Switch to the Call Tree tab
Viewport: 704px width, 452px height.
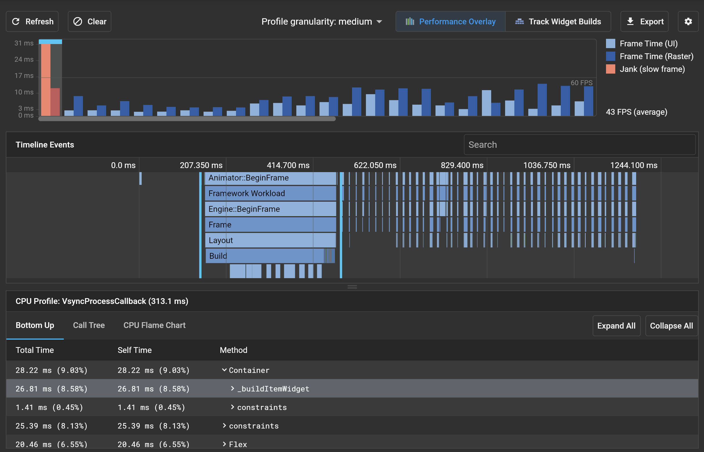pyautogui.click(x=89, y=325)
